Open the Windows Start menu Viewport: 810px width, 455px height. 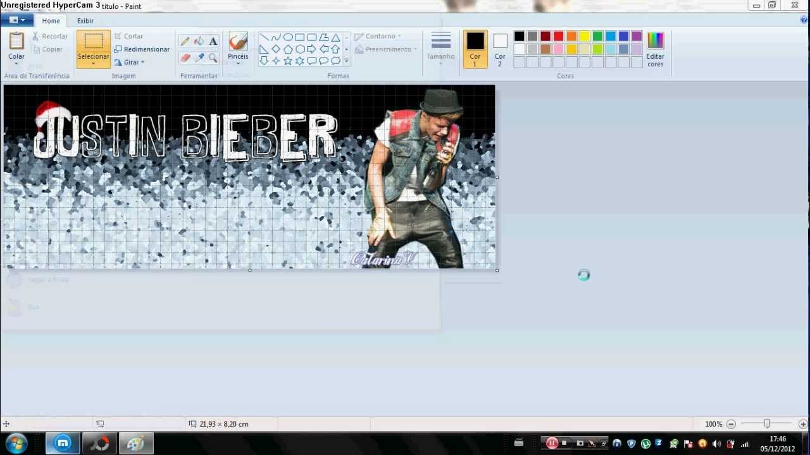point(16,443)
